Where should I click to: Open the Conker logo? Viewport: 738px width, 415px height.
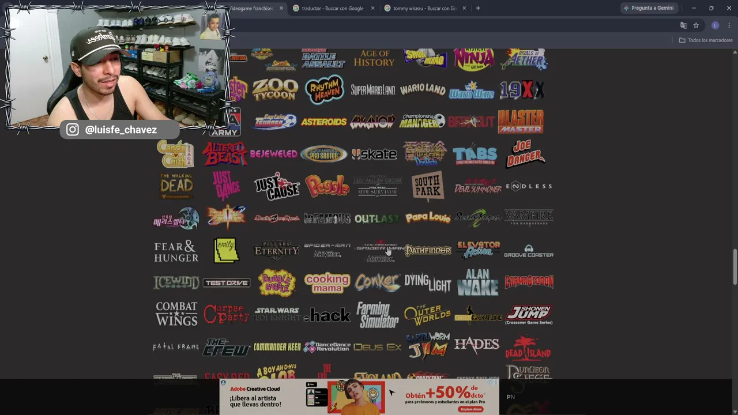[377, 282]
